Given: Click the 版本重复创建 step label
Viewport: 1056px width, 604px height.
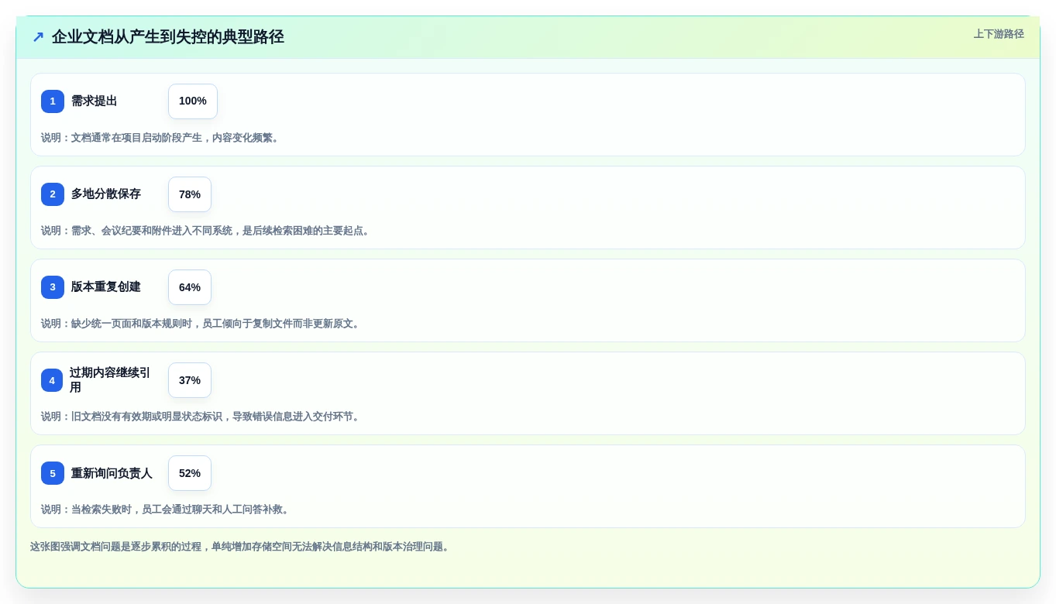Looking at the screenshot, I should pos(106,287).
